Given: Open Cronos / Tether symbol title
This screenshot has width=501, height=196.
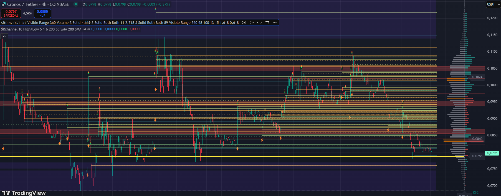Looking at the screenshot, I should (38, 4).
